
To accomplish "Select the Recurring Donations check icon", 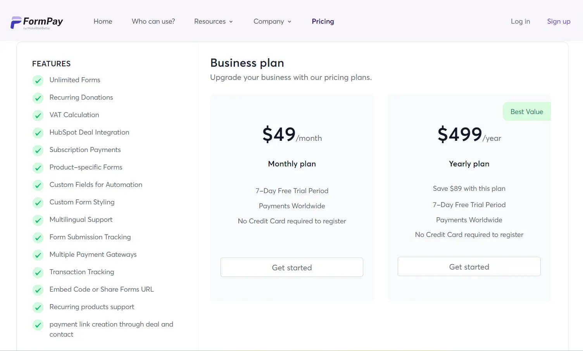I will (38, 98).
